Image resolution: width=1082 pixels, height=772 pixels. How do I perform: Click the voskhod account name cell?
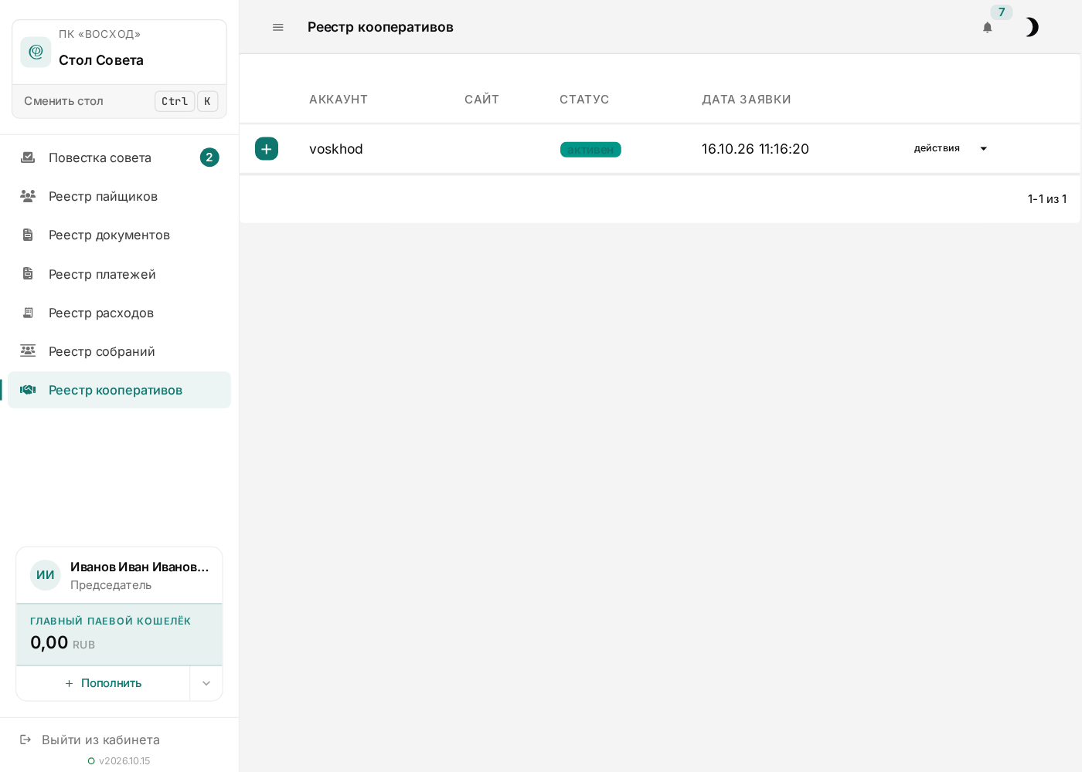[336, 149]
